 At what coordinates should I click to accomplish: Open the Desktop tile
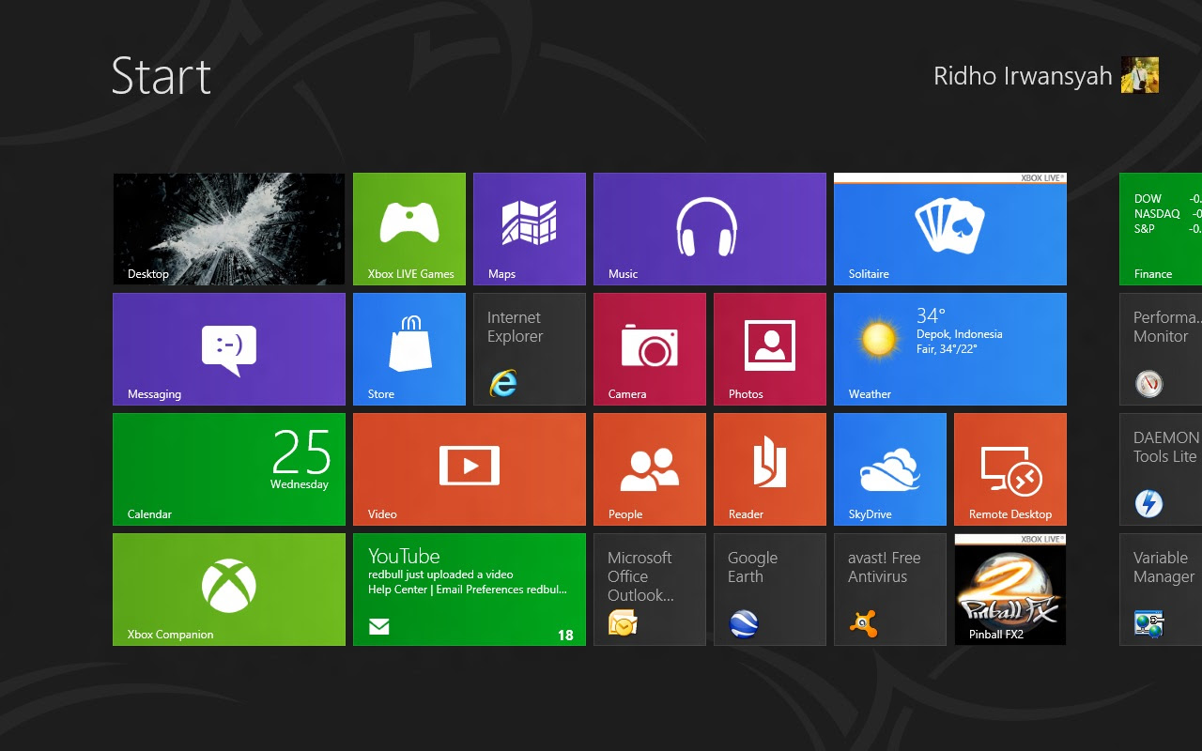pos(229,229)
